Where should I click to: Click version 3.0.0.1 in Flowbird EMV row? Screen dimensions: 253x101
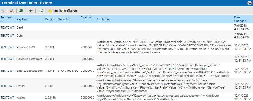(x=49, y=47)
